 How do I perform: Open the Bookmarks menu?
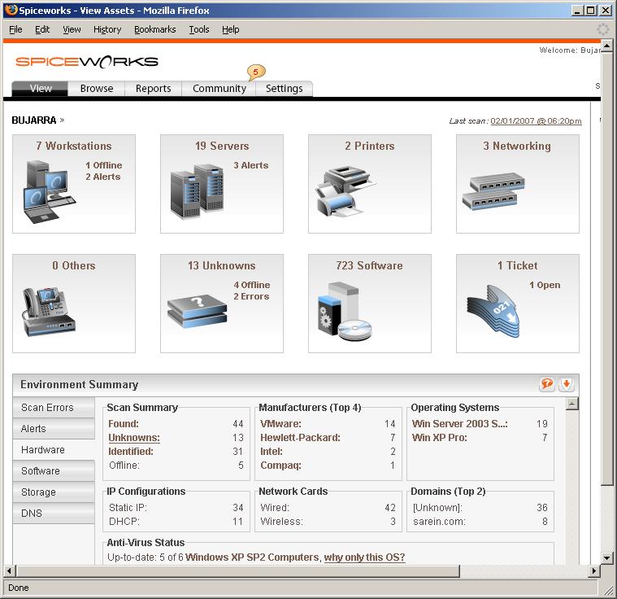pos(154,29)
